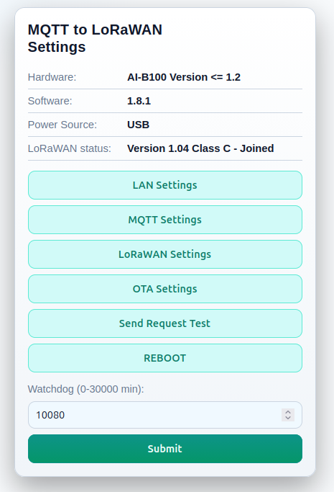Click the 'Software:' label
Image resolution: width=334 pixels, height=492 pixels.
pyautogui.click(x=50, y=101)
